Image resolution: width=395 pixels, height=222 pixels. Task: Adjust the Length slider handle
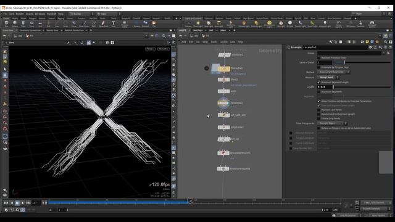[333, 87]
